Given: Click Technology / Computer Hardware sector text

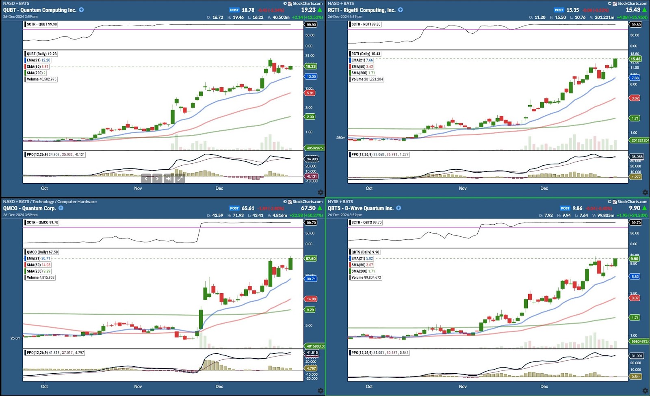Looking at the screenshot, I should click(x=65, y=201).
